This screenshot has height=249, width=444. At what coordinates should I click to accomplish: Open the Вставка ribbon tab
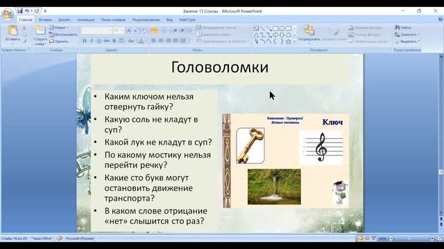tap(45, 20)
